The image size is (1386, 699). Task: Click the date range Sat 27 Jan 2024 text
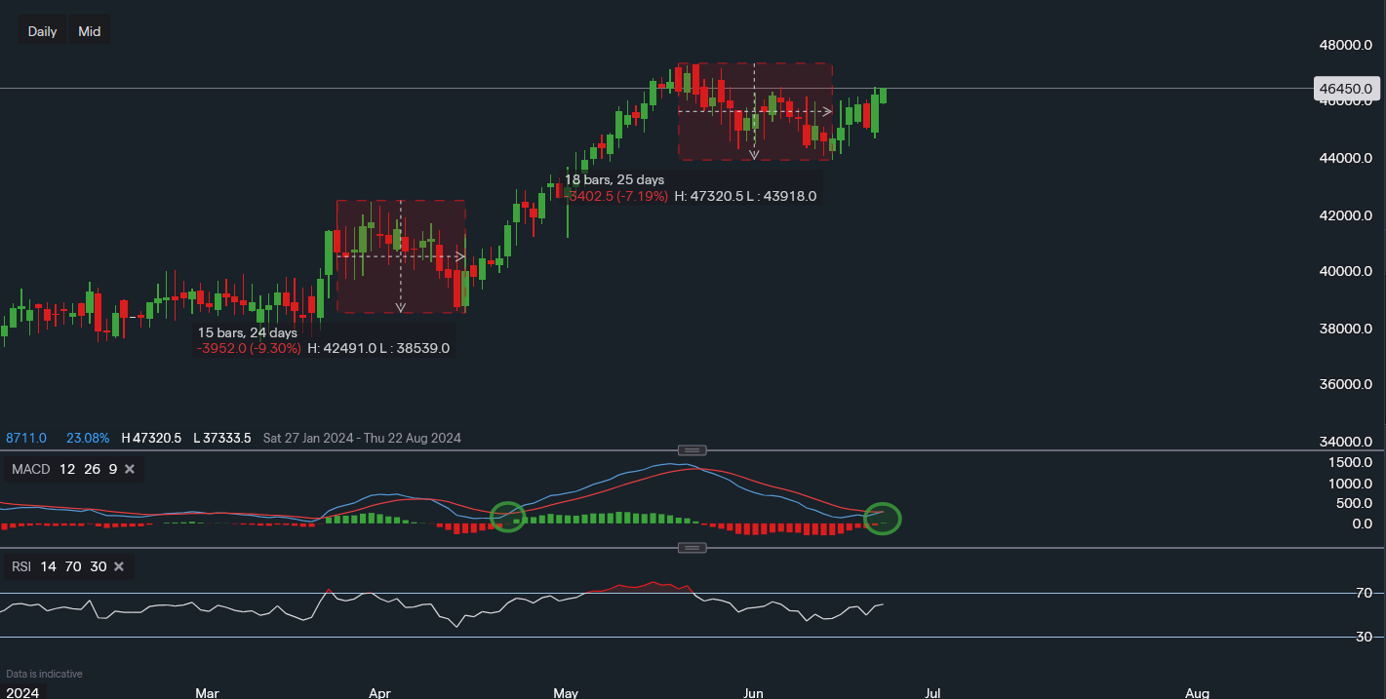point(361,439)
